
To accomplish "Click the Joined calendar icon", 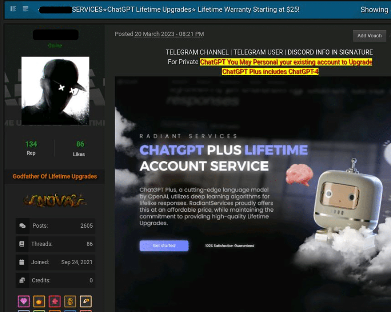I will 22,262.
